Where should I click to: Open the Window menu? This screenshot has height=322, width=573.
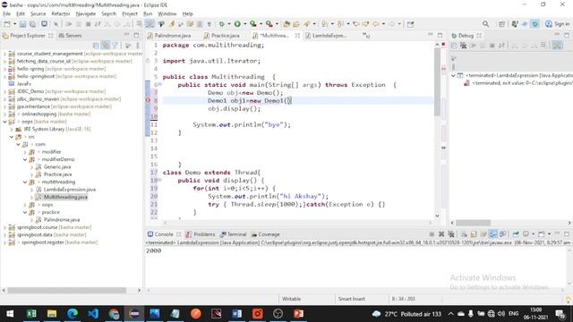167,14
